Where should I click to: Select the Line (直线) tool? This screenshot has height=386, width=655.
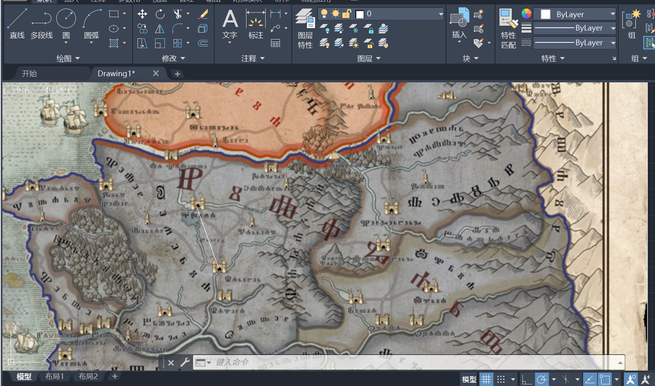pos(17,24)
